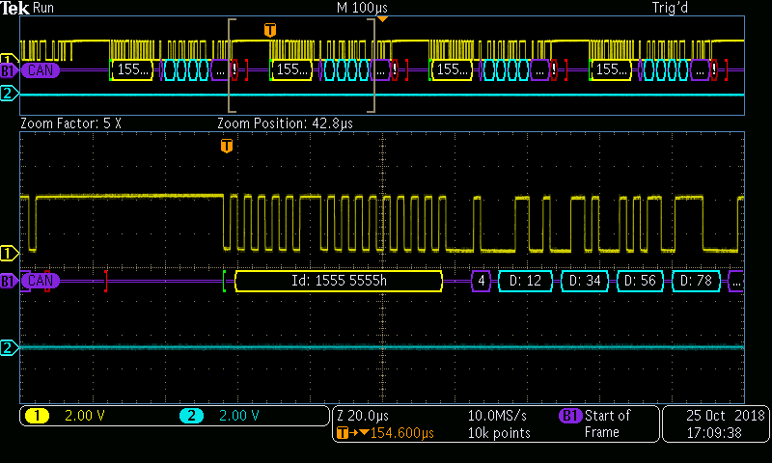Click the Z 20.0µs zoom timebase readout
This screenshot has height=463, width=772.
363,416
